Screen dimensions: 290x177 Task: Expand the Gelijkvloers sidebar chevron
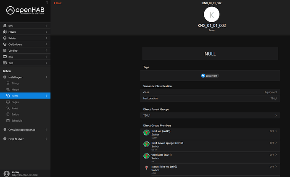coord(47,44)
